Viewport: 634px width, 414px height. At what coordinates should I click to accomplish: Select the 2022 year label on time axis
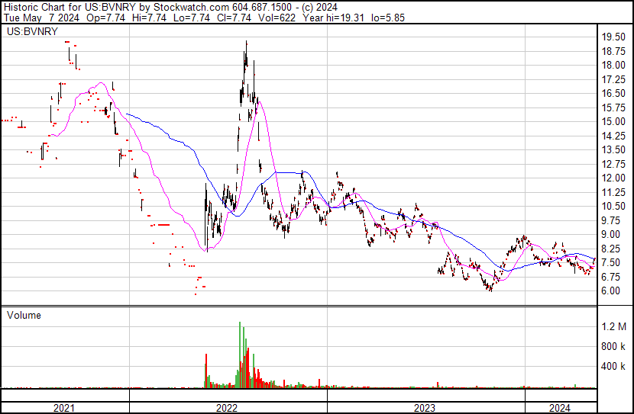(227, 407)
